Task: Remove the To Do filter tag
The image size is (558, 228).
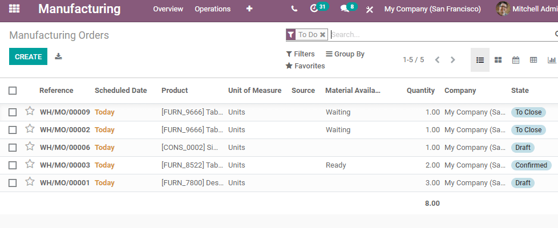Action: (322, 35)
